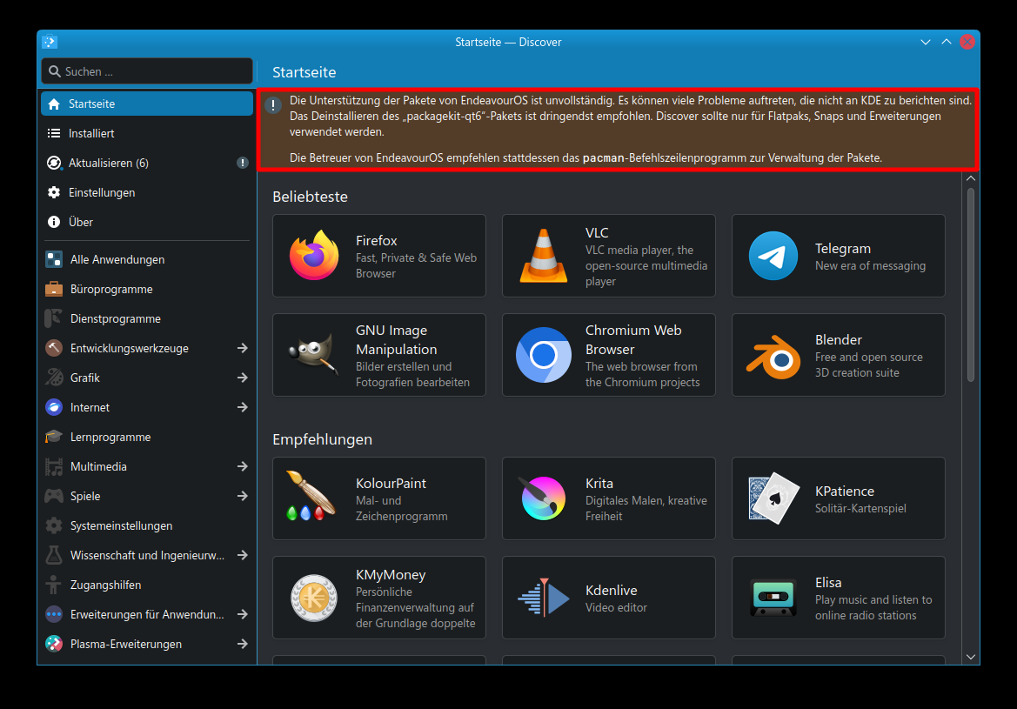
Task: Open the GNU Image Manipulation card title
Action: pos(397,340)
